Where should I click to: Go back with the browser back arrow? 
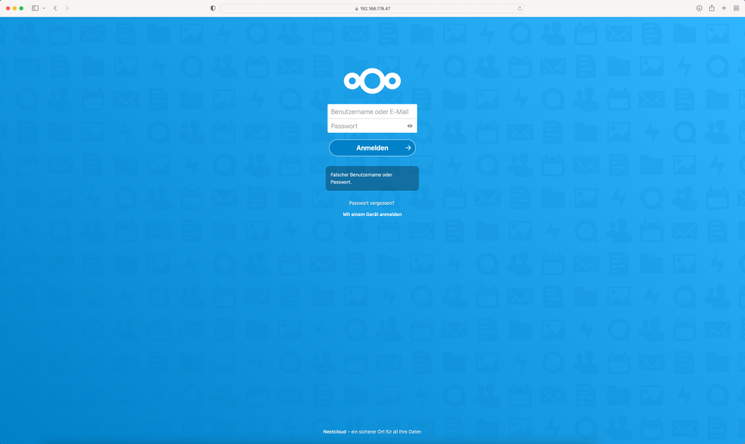point(55,8)
